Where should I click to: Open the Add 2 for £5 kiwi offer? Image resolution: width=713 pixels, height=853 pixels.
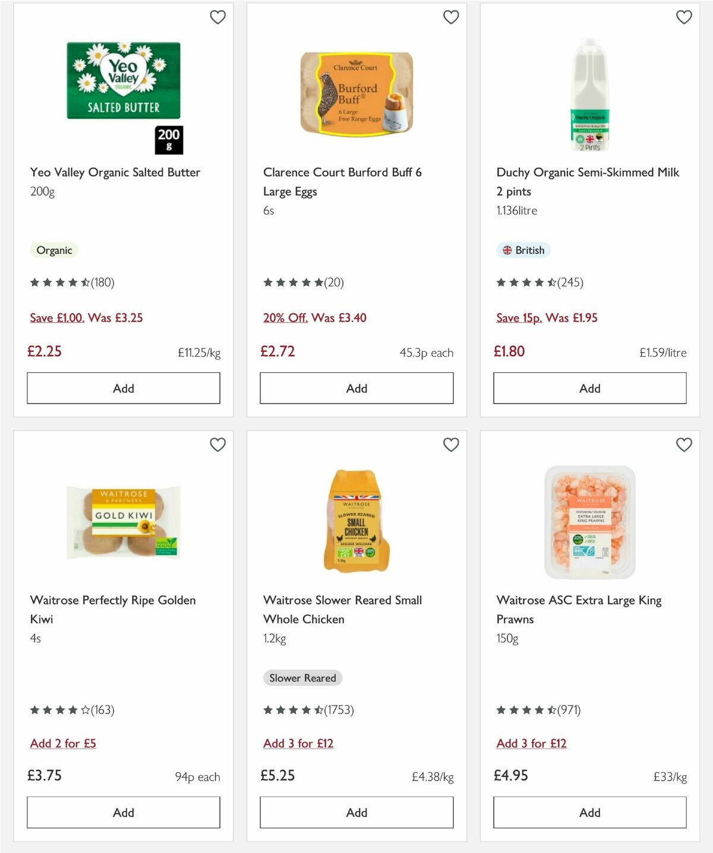(63, 743)
